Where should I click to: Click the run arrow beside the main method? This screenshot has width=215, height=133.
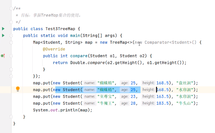(3, 36)
